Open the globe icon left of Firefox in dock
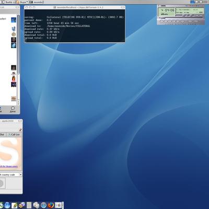209x209 pixels. click(43, 205)
